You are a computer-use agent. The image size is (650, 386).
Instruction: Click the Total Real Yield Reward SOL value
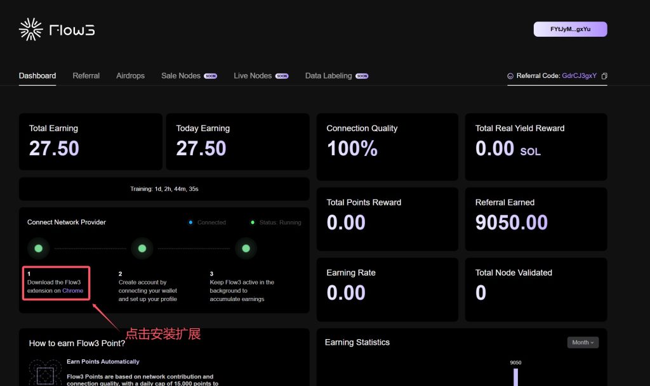coord(508,148)
